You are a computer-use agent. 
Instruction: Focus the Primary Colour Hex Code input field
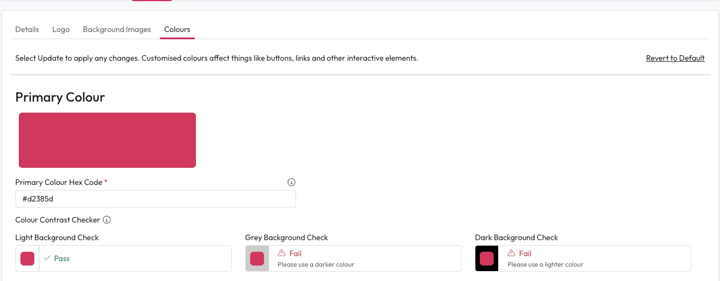coord(156,199)
